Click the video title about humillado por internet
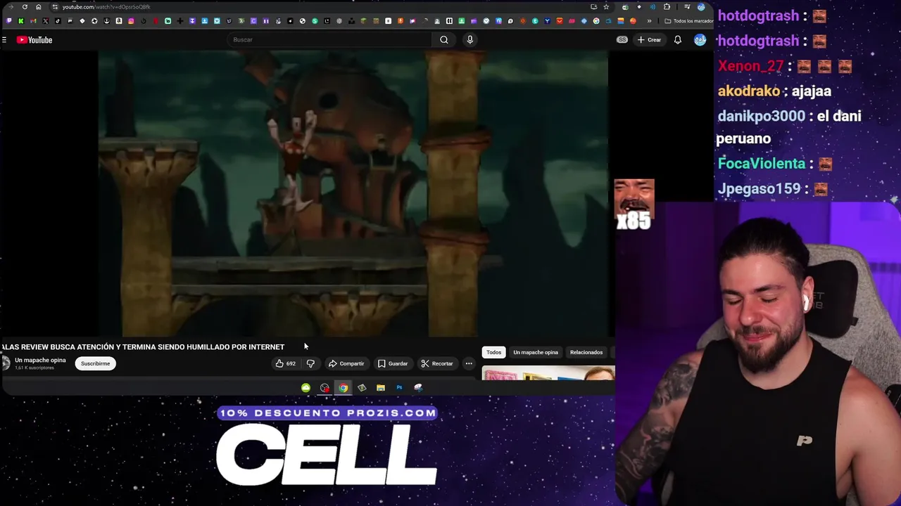The height and width of the screenshot is (506, 901). coord(143,347)
